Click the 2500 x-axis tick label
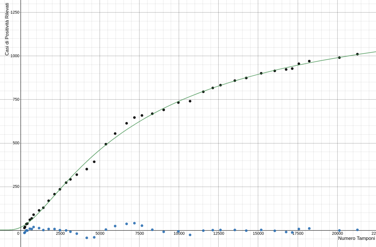The width and height of the screenshot is (376, 247). click(x=60, y=233)
